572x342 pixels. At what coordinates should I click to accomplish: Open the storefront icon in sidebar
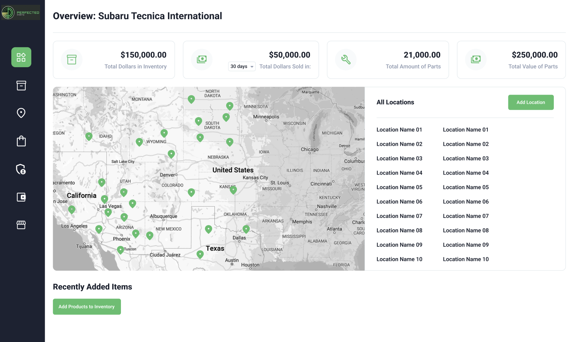pos(21,225)
